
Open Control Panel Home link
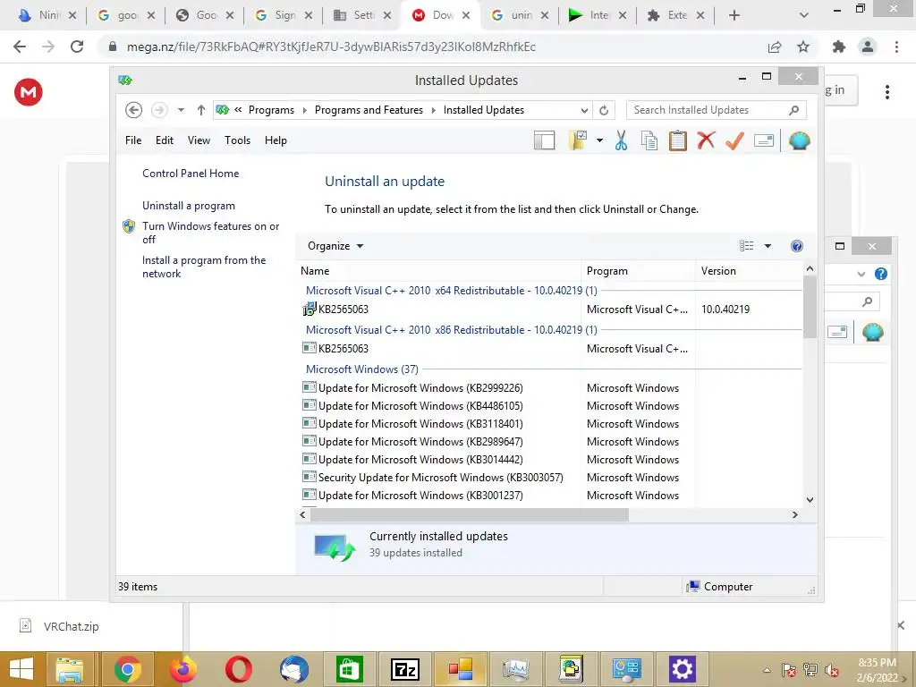pyautogui.click(x=191, y=174)
